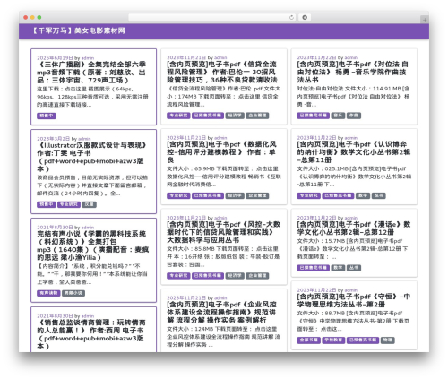Open post 电子书pdf《对位法 自由对位法》
The width and height of the screenshot is (448, 379).
[x=352, y=72]
